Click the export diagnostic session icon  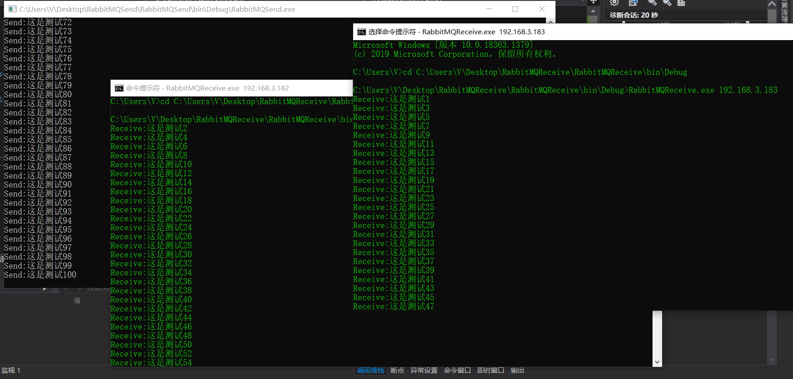(633, 3)
